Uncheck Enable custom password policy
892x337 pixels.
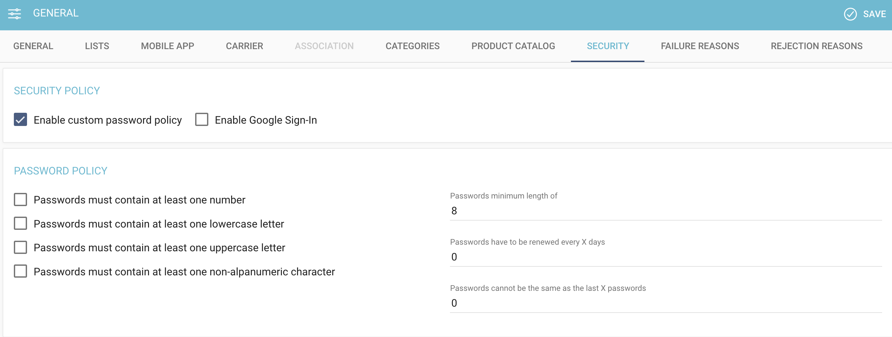(20, 120)
